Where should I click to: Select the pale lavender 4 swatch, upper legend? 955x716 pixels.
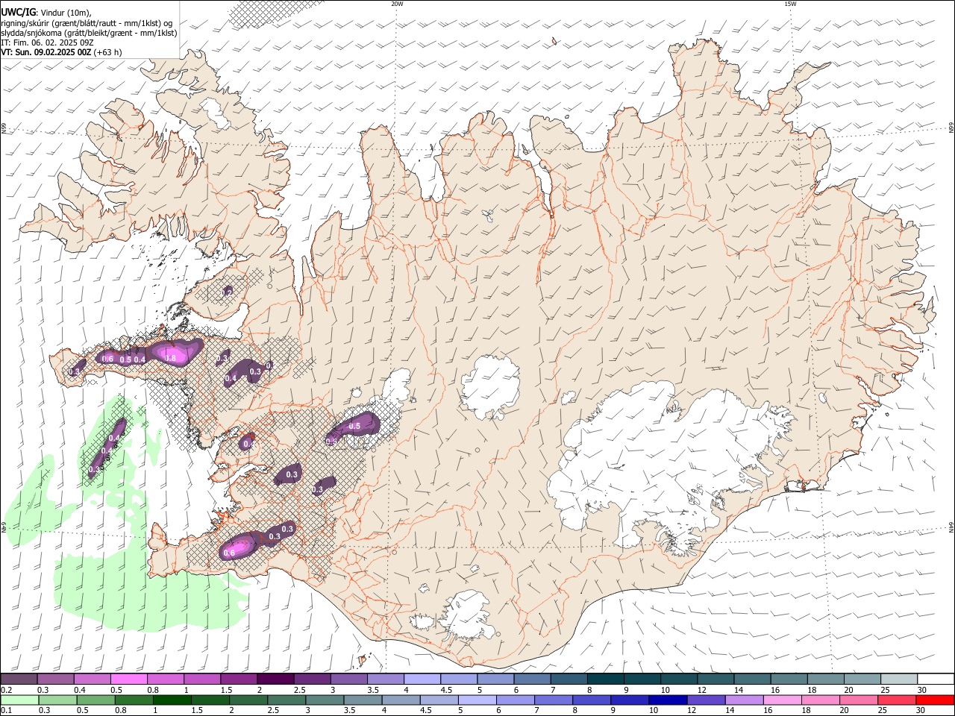point(421,679)
